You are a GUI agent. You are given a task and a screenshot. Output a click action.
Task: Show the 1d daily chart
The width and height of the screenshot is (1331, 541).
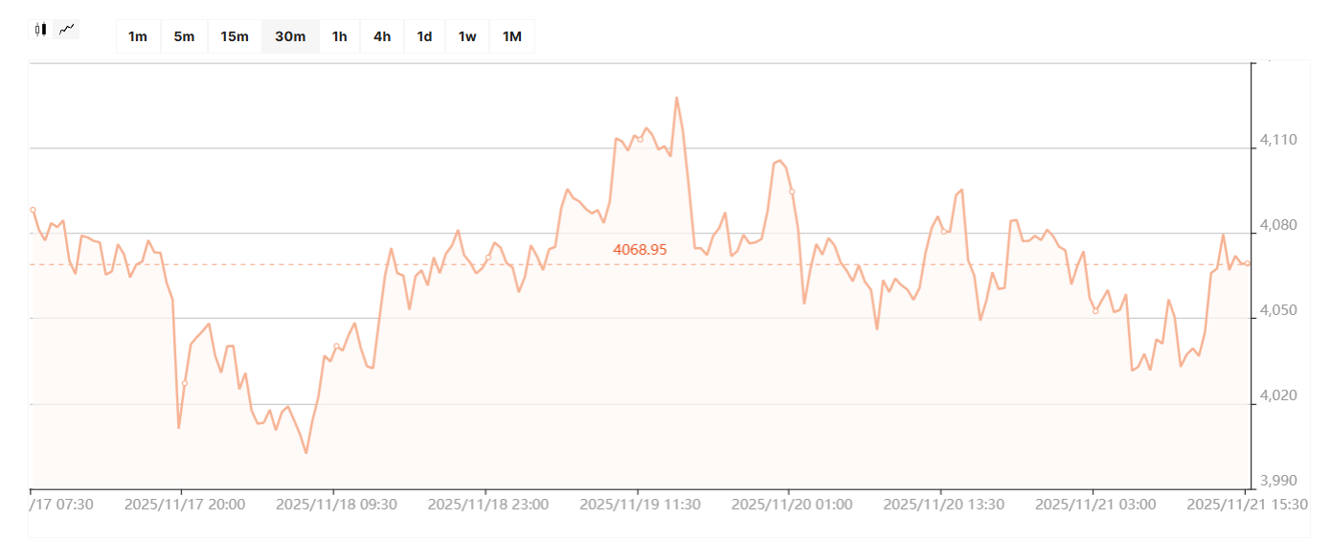pos(424,36)
